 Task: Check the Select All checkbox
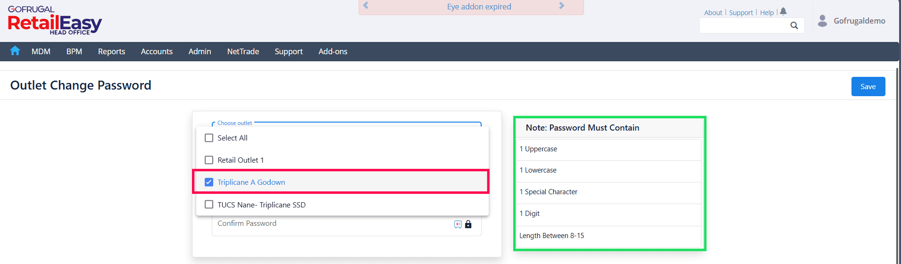209,138
